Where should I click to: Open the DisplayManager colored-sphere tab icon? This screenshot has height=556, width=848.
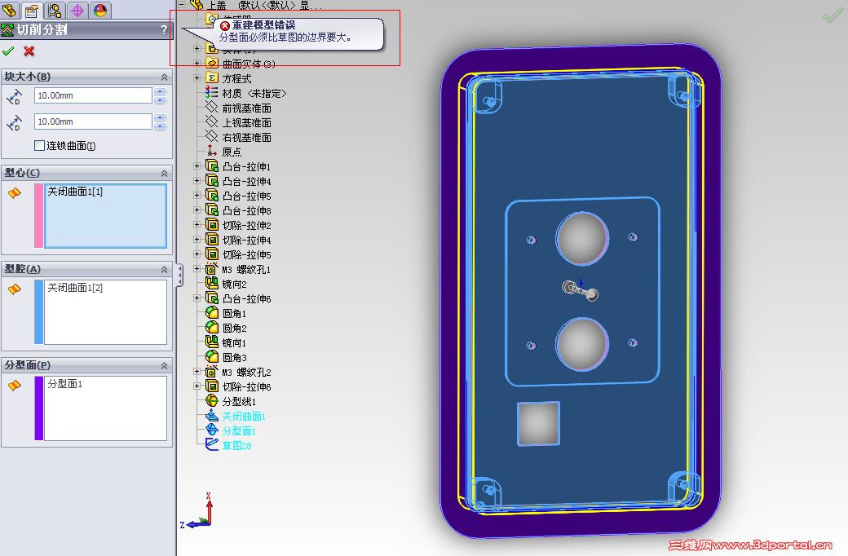point(101,11)
